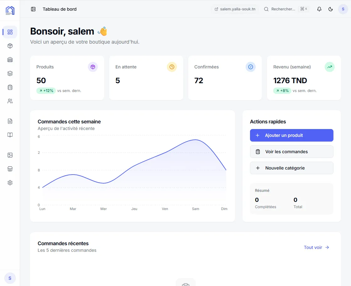The width and height of the screenshot is (351, 286).
Task: Open the avatar menu at sidebar bottom
Action: [x=10, y=278]
